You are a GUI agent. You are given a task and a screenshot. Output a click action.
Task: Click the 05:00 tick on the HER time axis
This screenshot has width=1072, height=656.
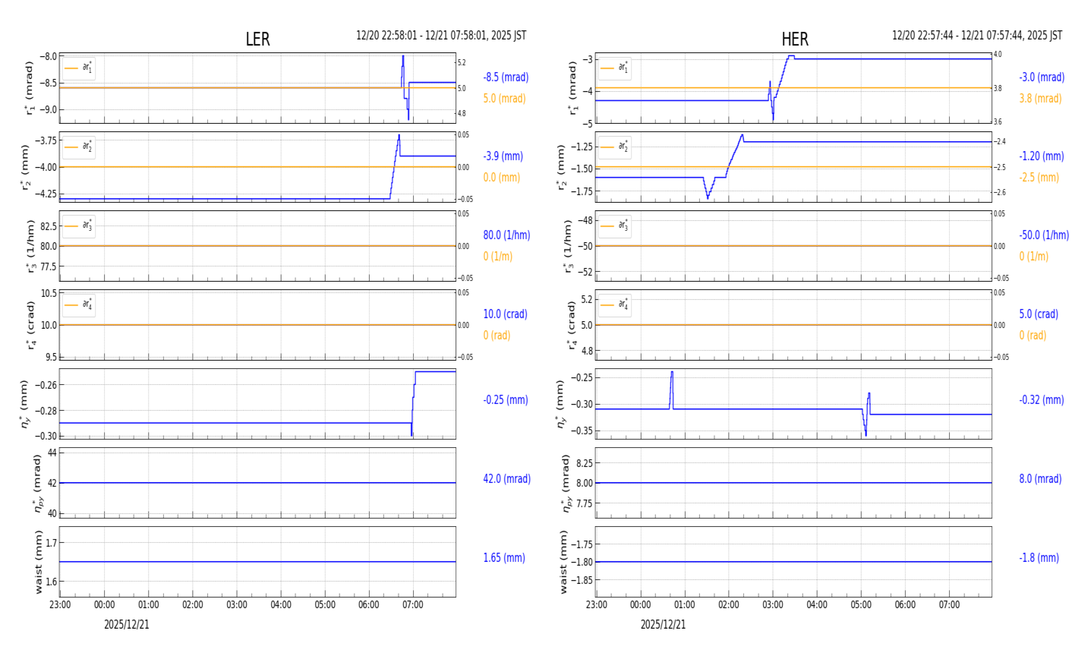(861, 605)
